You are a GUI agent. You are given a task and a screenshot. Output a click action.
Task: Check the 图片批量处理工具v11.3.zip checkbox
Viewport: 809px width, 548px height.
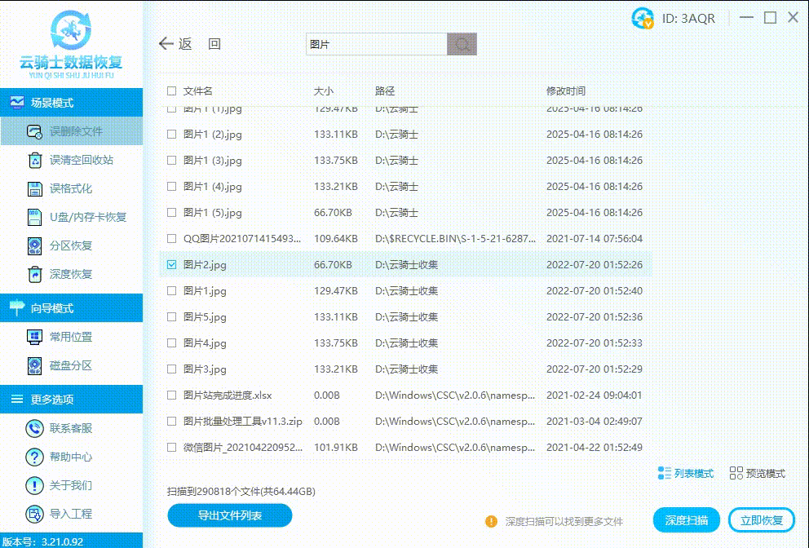(172, 422)
